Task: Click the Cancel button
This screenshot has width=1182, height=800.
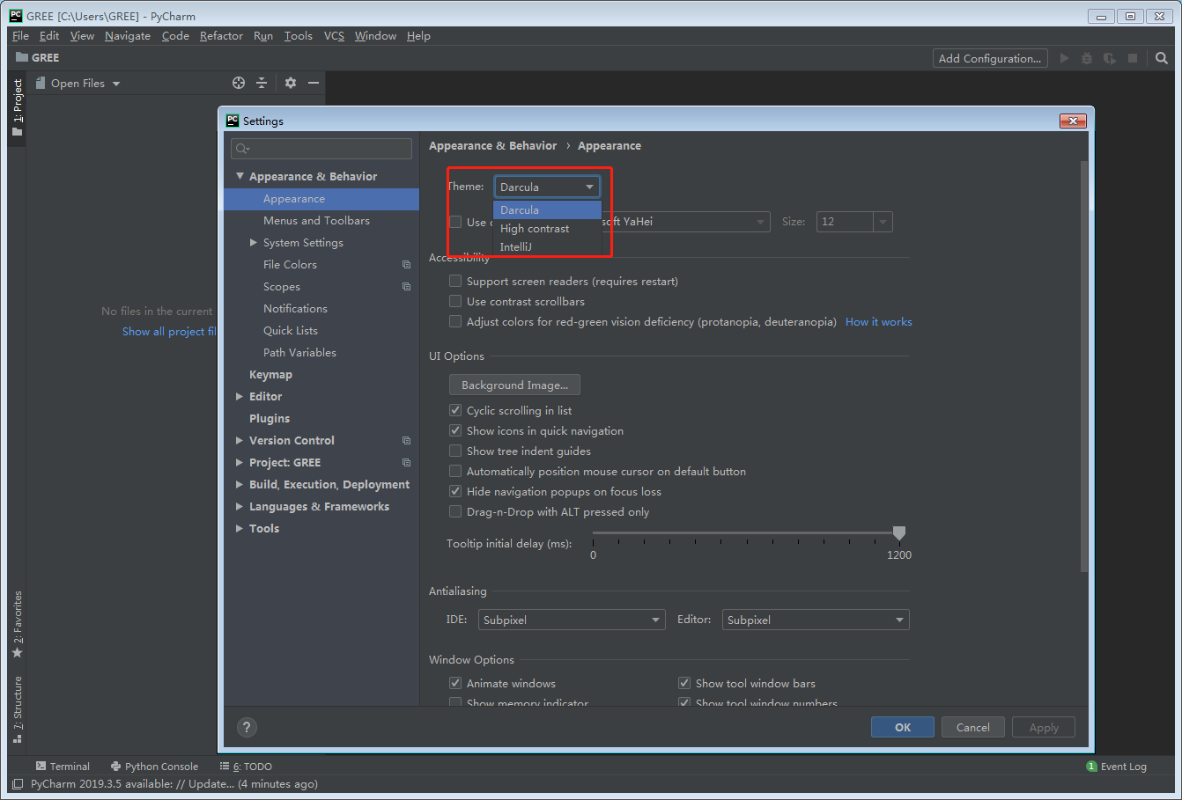Action: 973,727
